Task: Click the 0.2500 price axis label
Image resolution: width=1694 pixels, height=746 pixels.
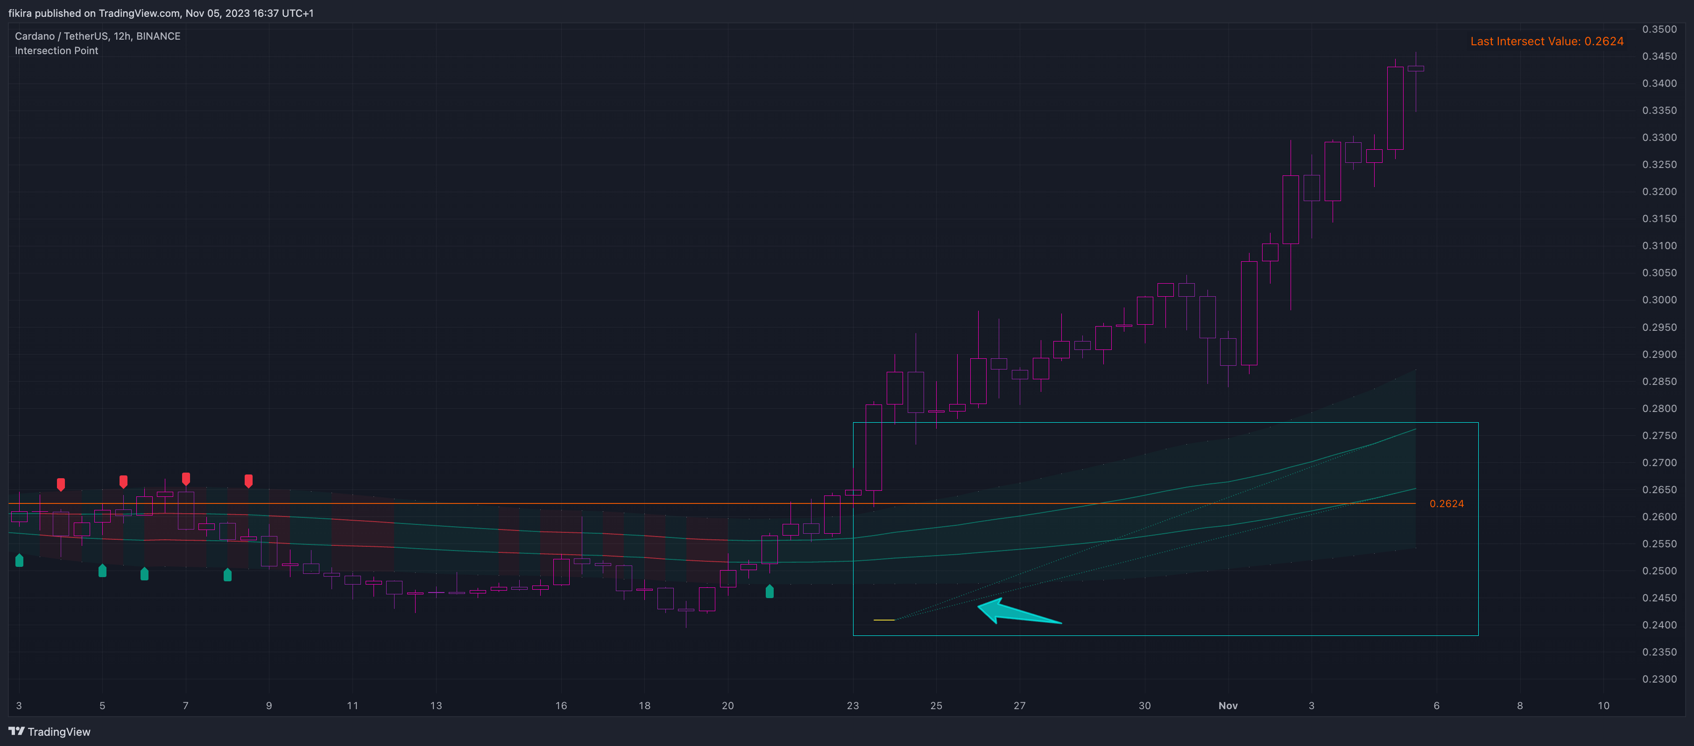Action: tap(1659, 571)
